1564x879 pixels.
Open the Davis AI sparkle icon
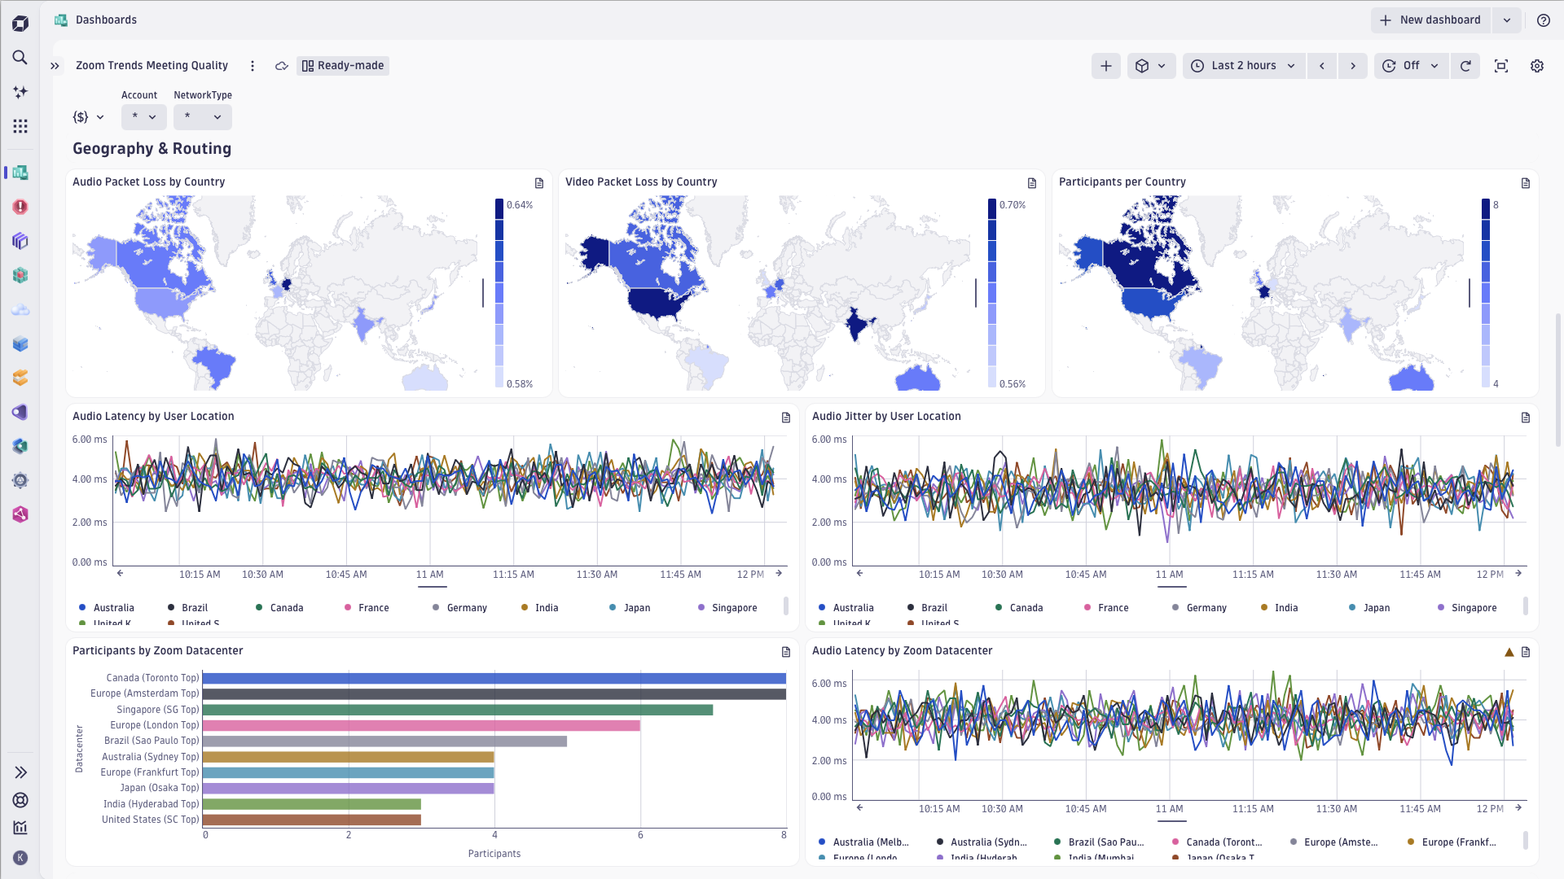(20, 92)
